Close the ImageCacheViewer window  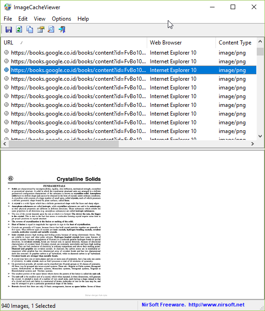254,7
